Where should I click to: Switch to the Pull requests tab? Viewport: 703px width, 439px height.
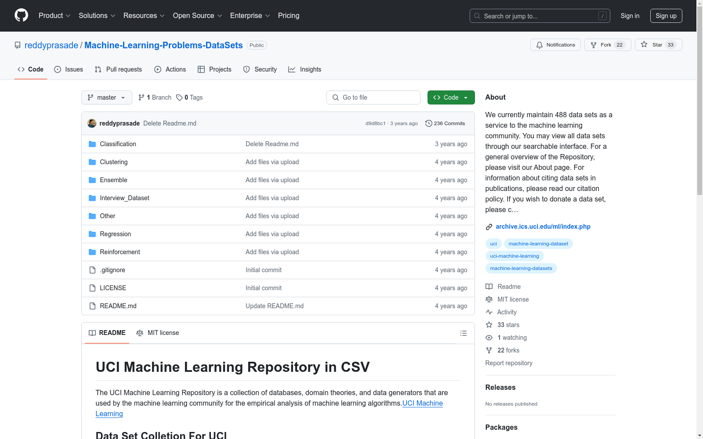point(118,69)
